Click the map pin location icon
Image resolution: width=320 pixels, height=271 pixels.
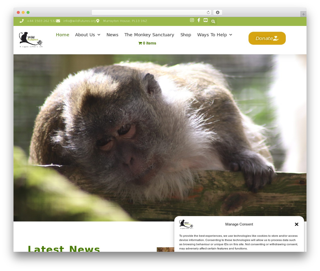click(98, 21)
